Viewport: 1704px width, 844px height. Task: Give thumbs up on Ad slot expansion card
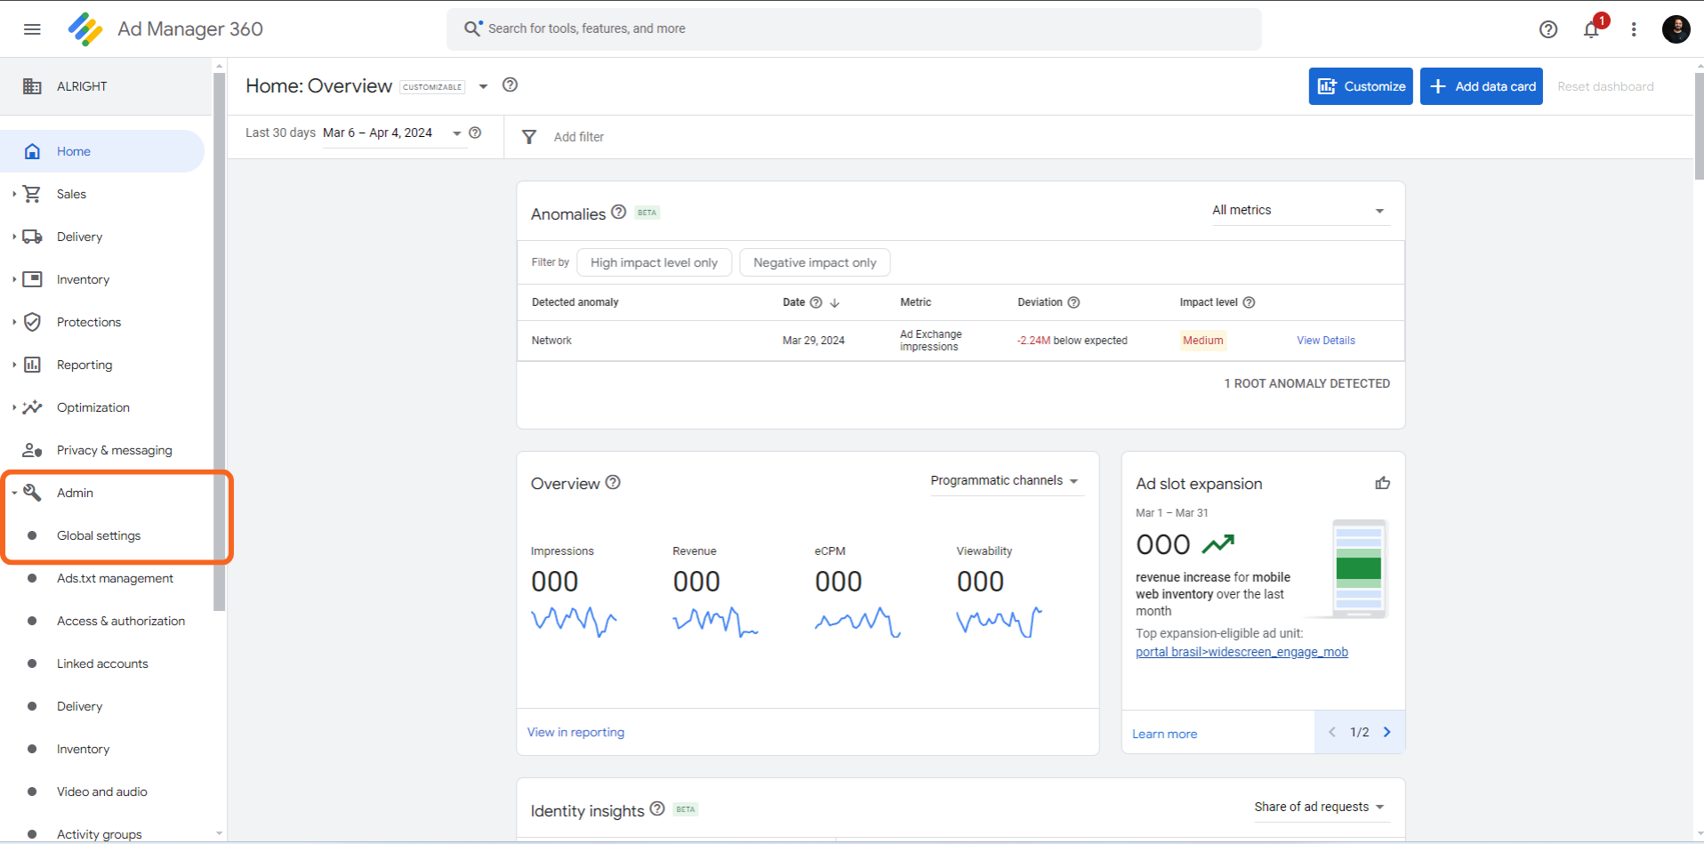point(1382,483)
